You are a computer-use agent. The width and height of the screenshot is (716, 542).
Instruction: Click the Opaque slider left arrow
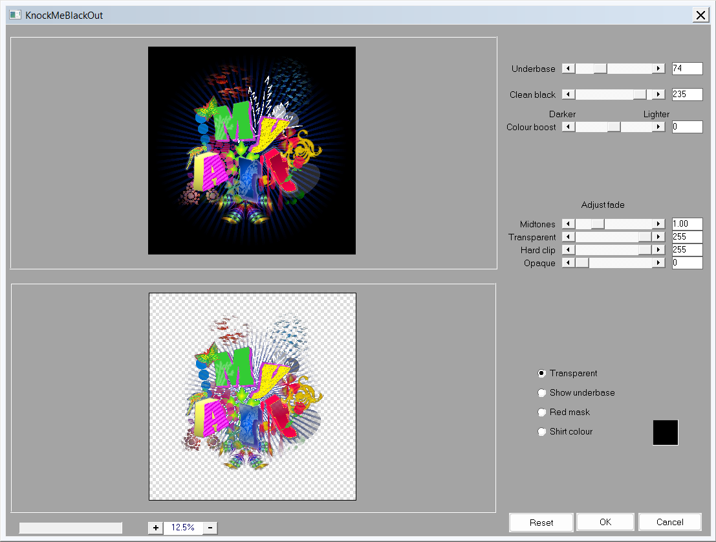pyautogui.click(x=568, y=263)
